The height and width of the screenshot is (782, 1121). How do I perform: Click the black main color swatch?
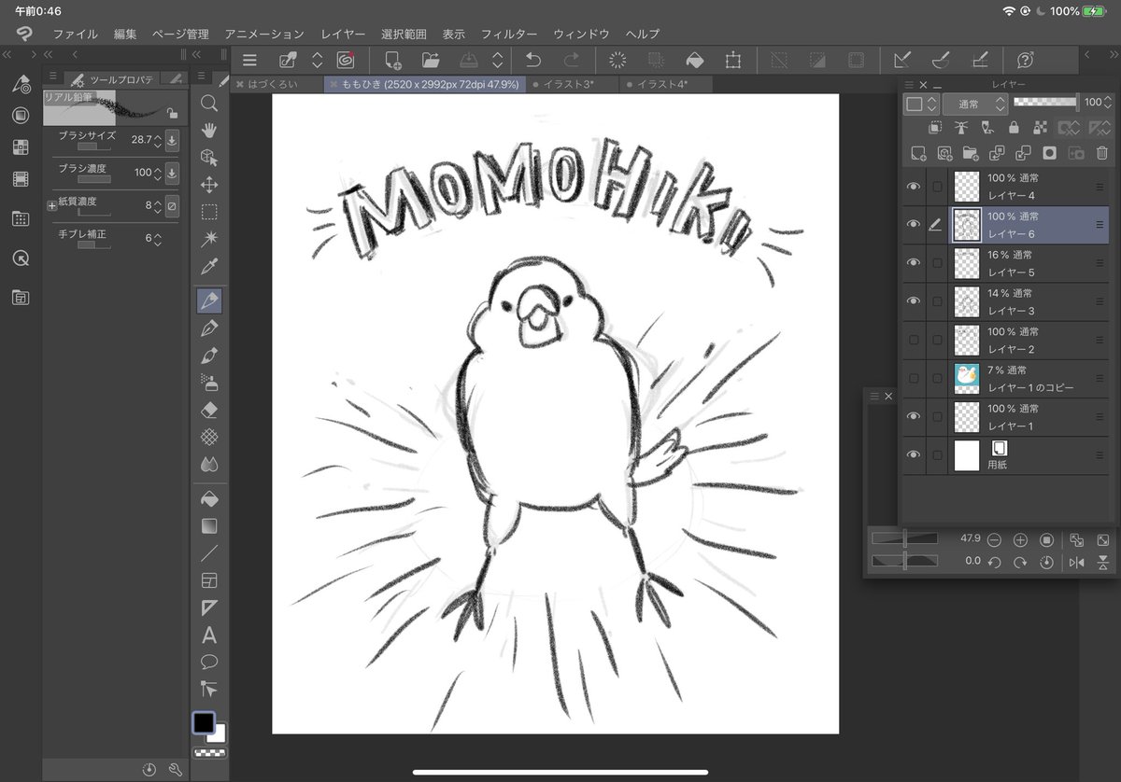tap(204, 723)
